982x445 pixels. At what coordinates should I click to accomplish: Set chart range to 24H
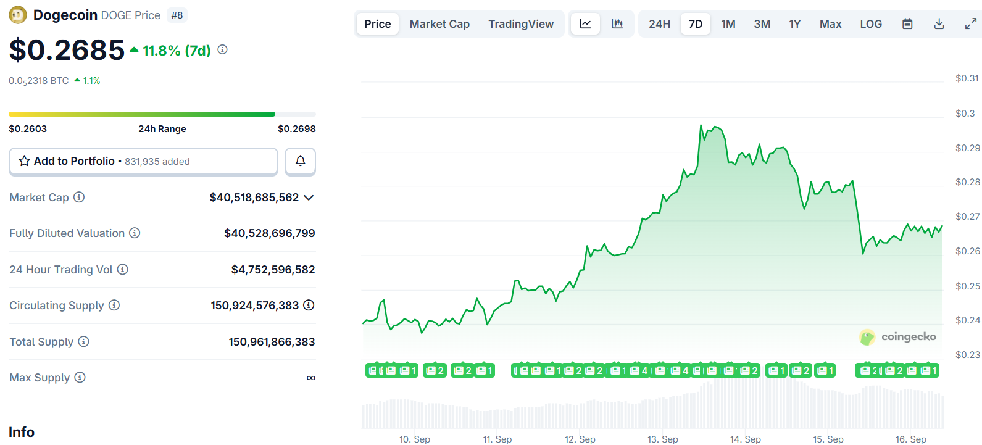659,24
